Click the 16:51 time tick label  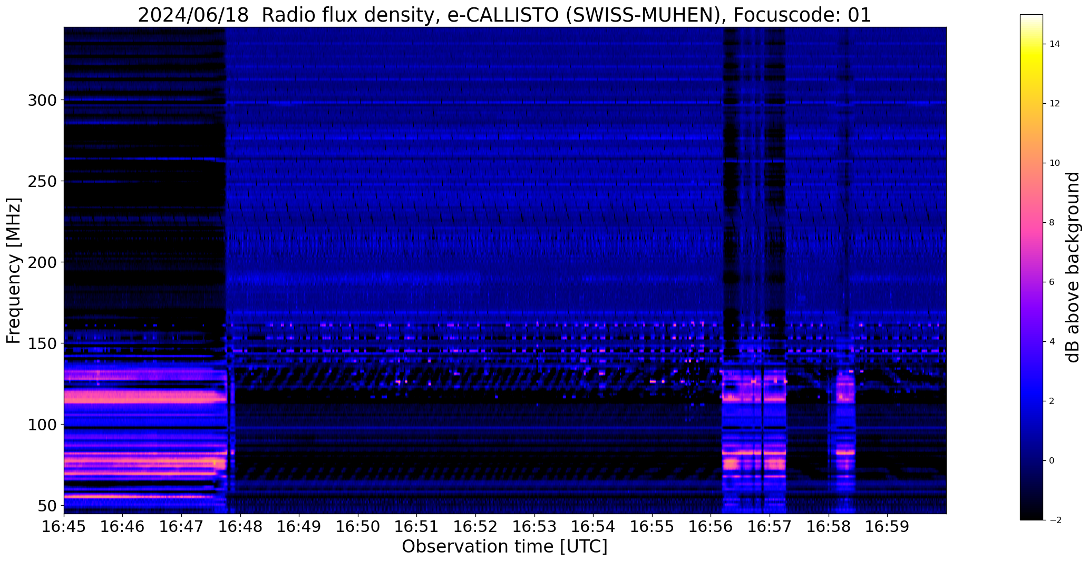[417, 526]
